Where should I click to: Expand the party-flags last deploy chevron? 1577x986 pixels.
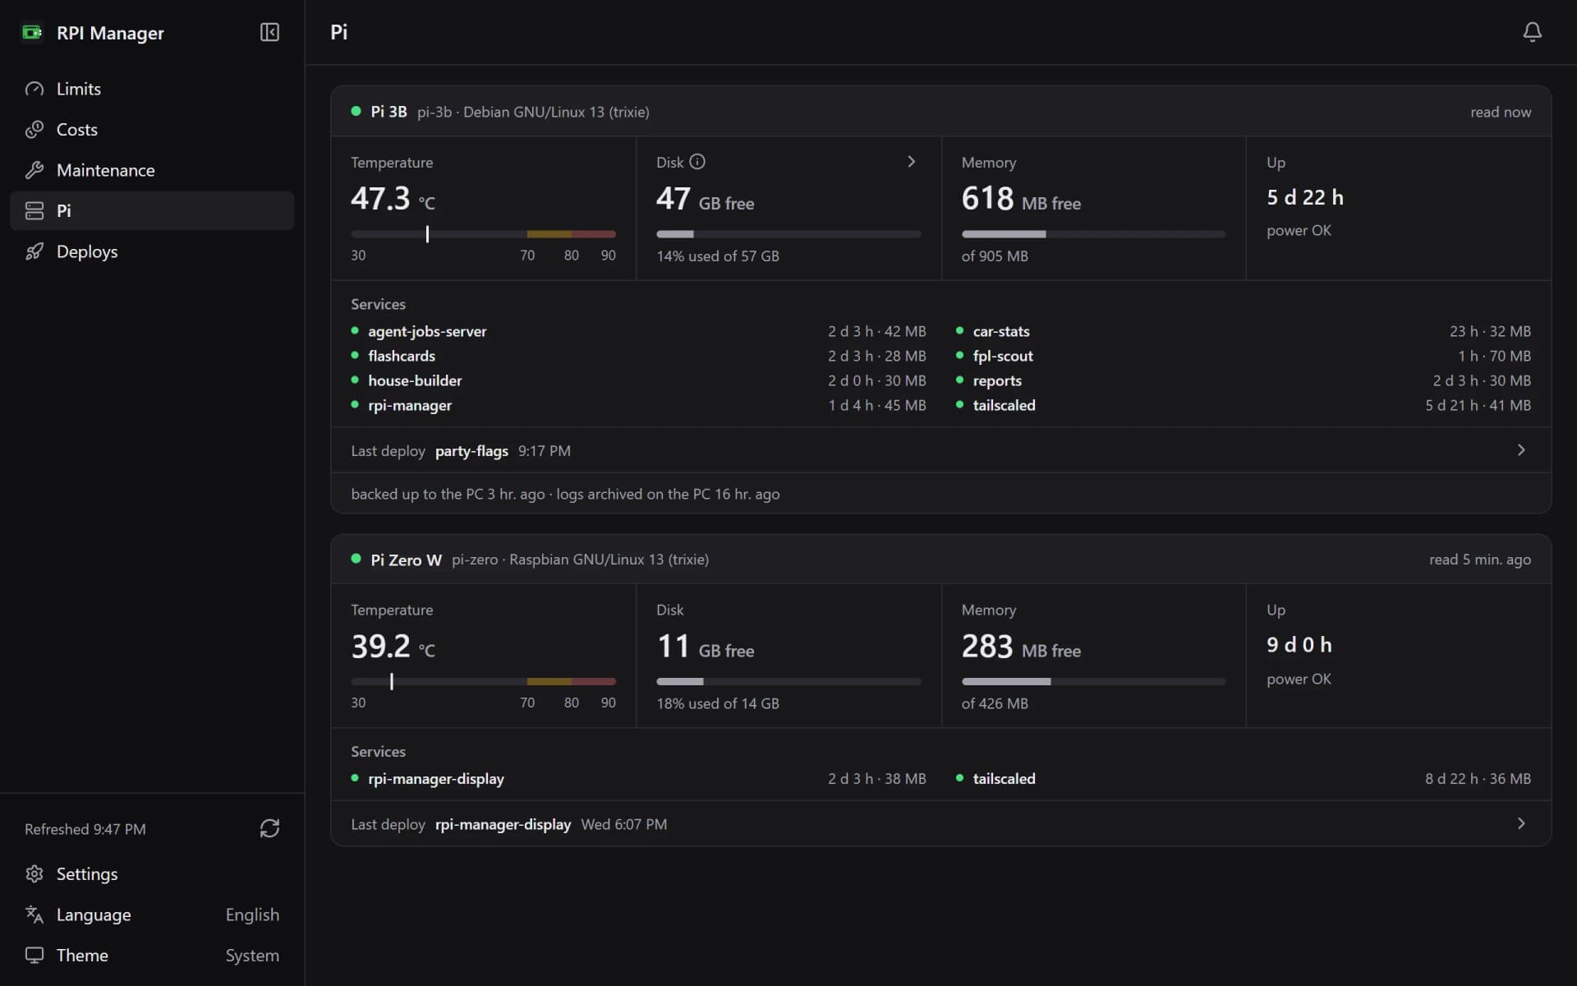1521,450
